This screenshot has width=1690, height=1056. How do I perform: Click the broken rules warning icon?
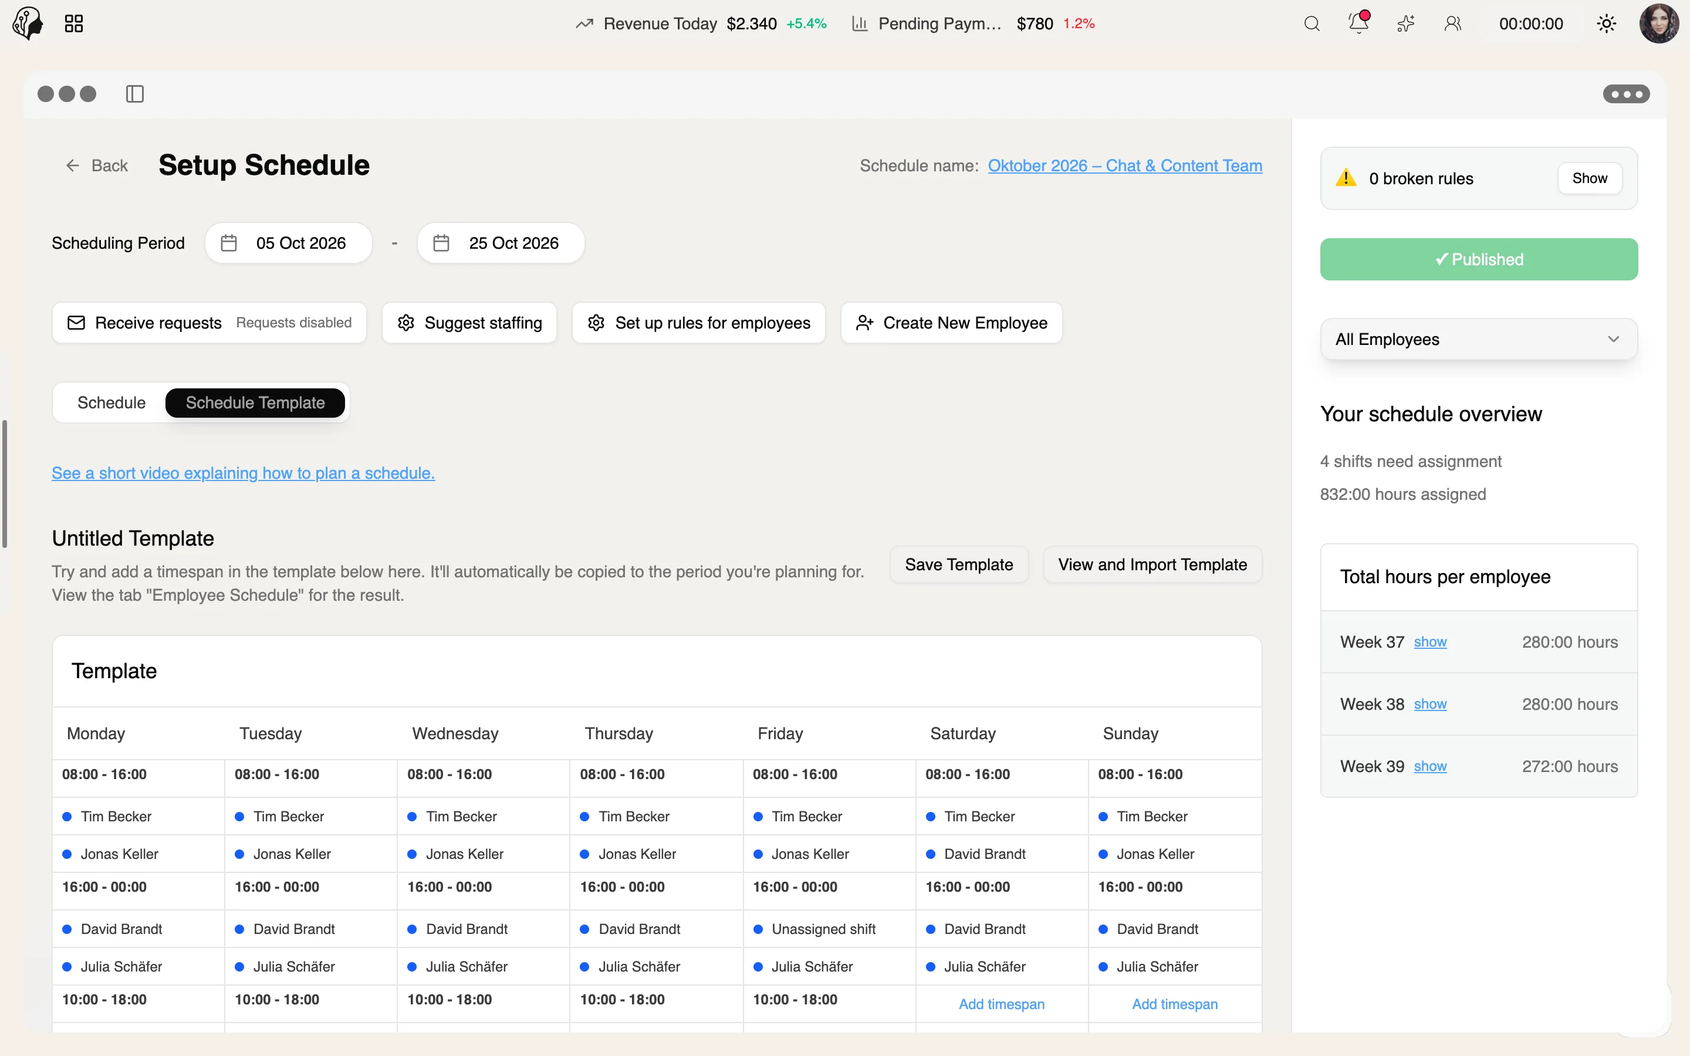(1346, 178)
